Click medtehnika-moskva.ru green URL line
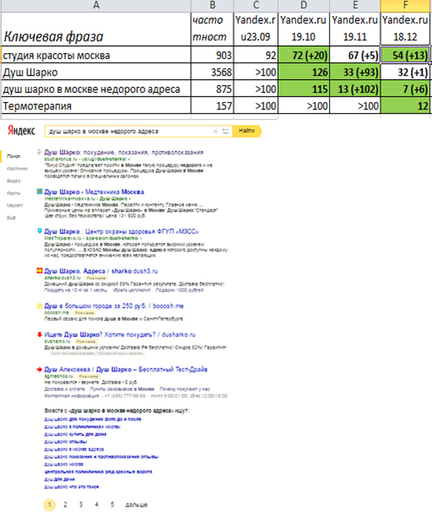432x519 pixels. [x=87, y=198]
